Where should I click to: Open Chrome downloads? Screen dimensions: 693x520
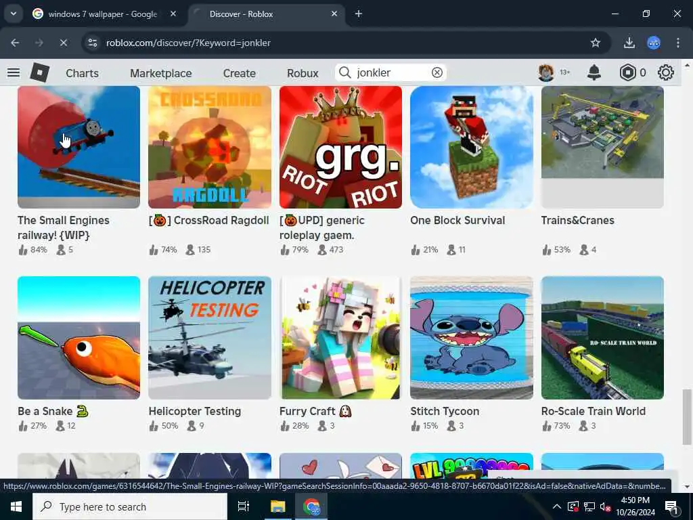point(629,43)
